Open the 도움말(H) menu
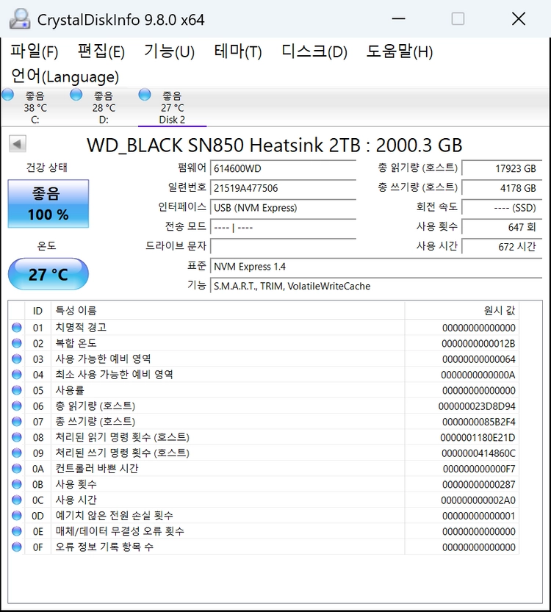The image size is (551, 612). (x=400, y=51)
